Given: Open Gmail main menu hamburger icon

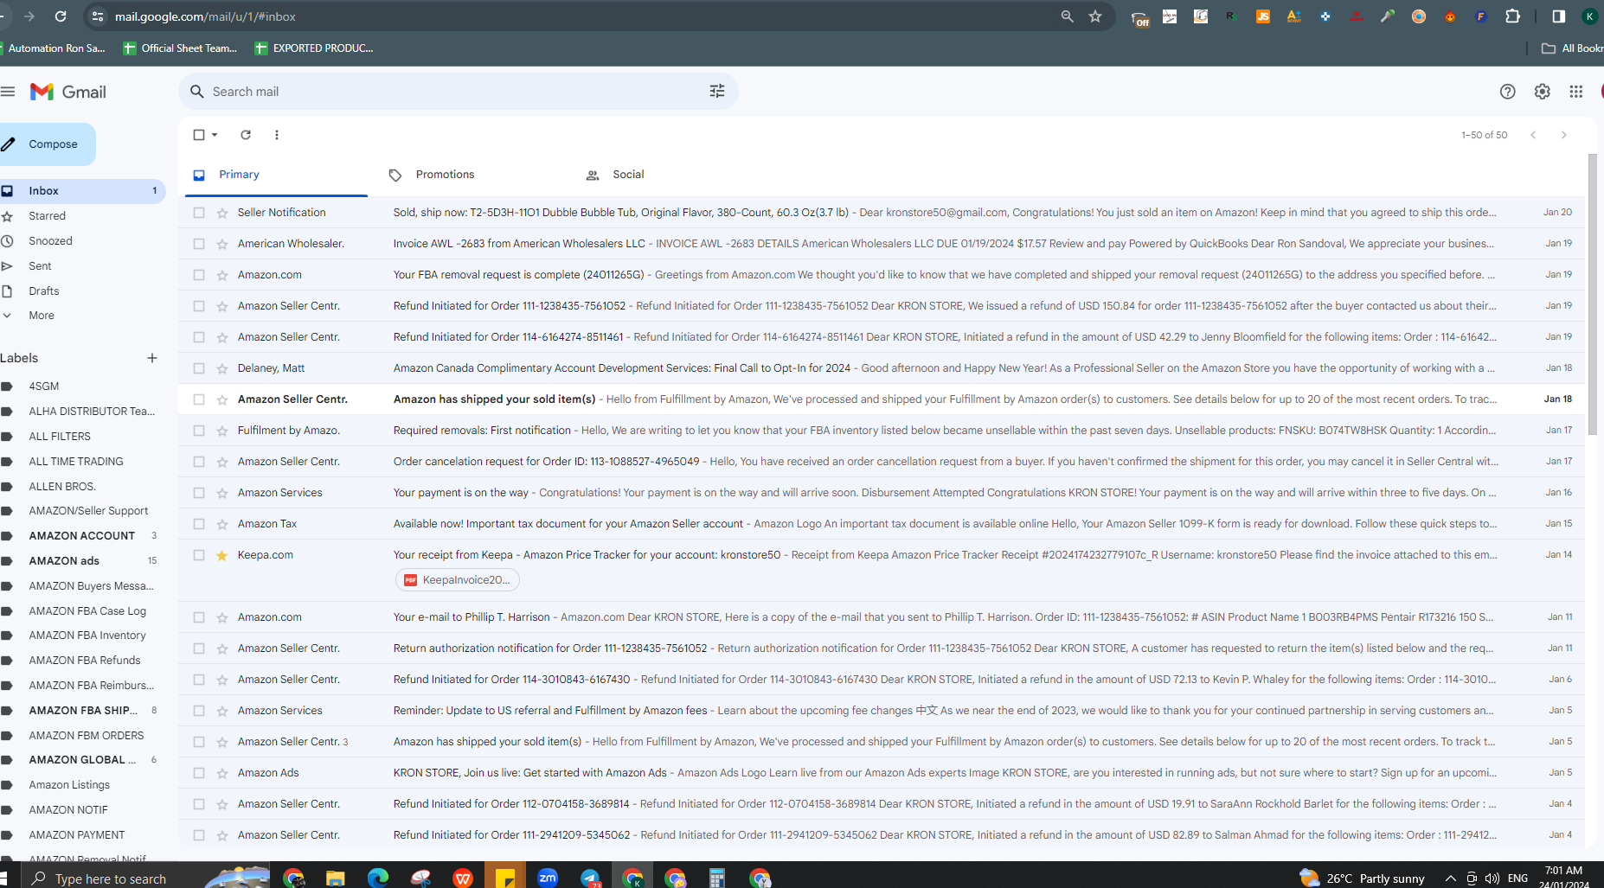Looking at the screenshot, I should tap(8, 92).
